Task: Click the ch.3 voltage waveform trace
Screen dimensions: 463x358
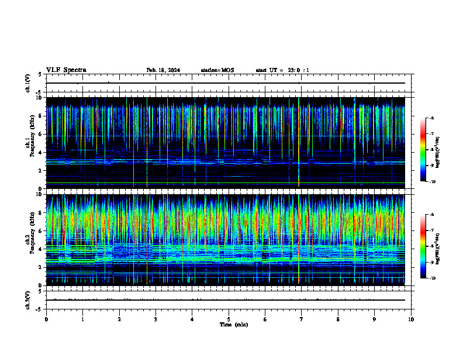Action: (x=226, y=300)
